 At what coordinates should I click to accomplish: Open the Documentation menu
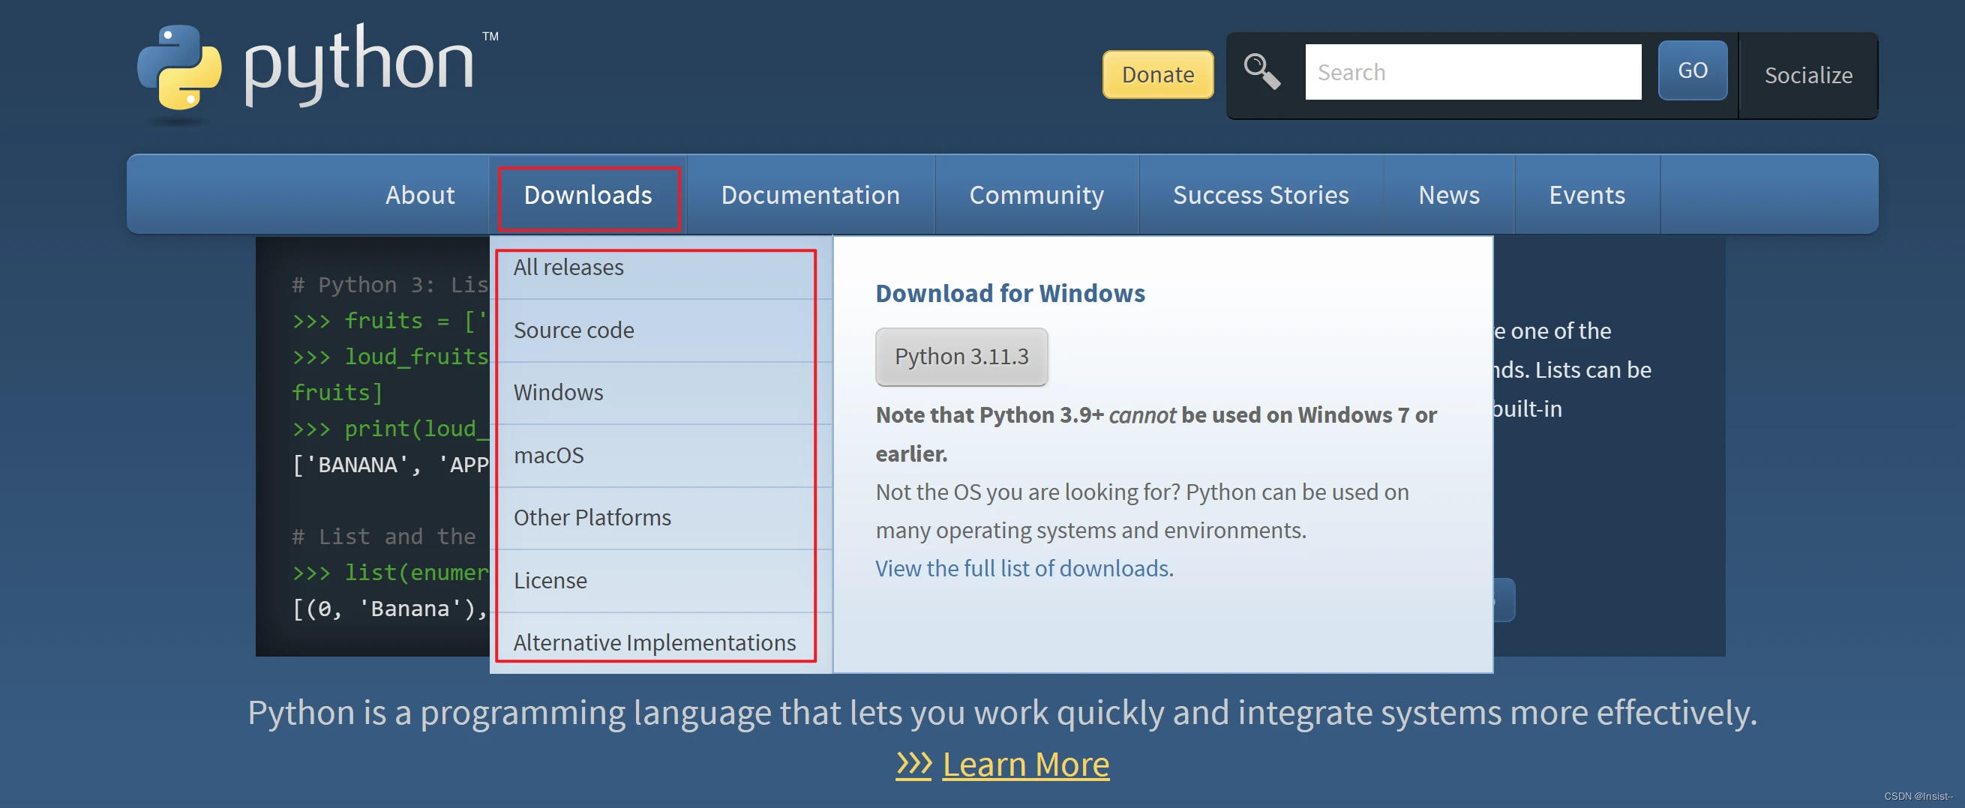810,195
